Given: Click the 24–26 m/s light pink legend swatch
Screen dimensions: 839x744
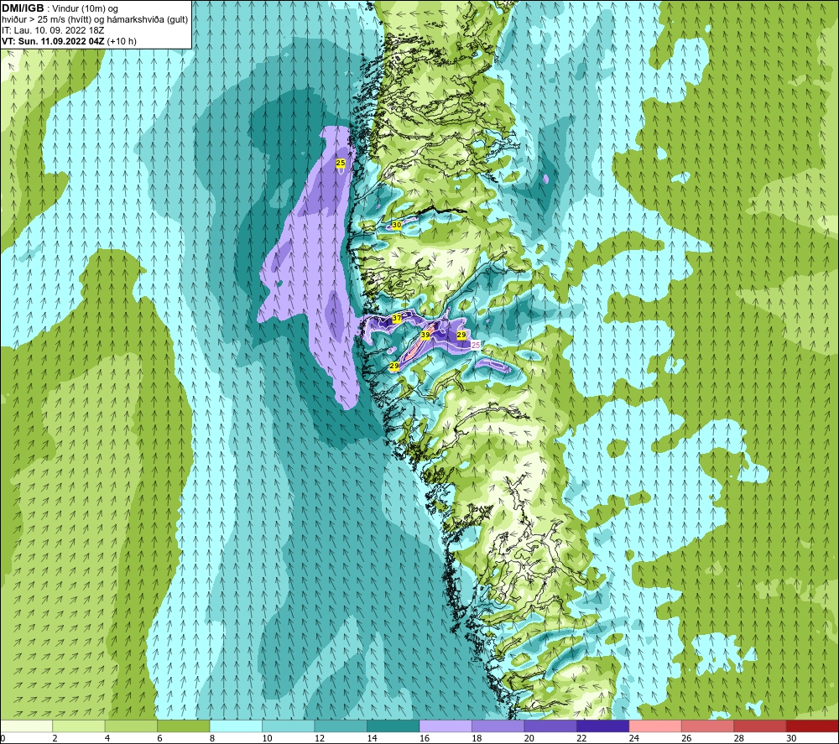Looking at the screenshot, I should pos(655,726).
